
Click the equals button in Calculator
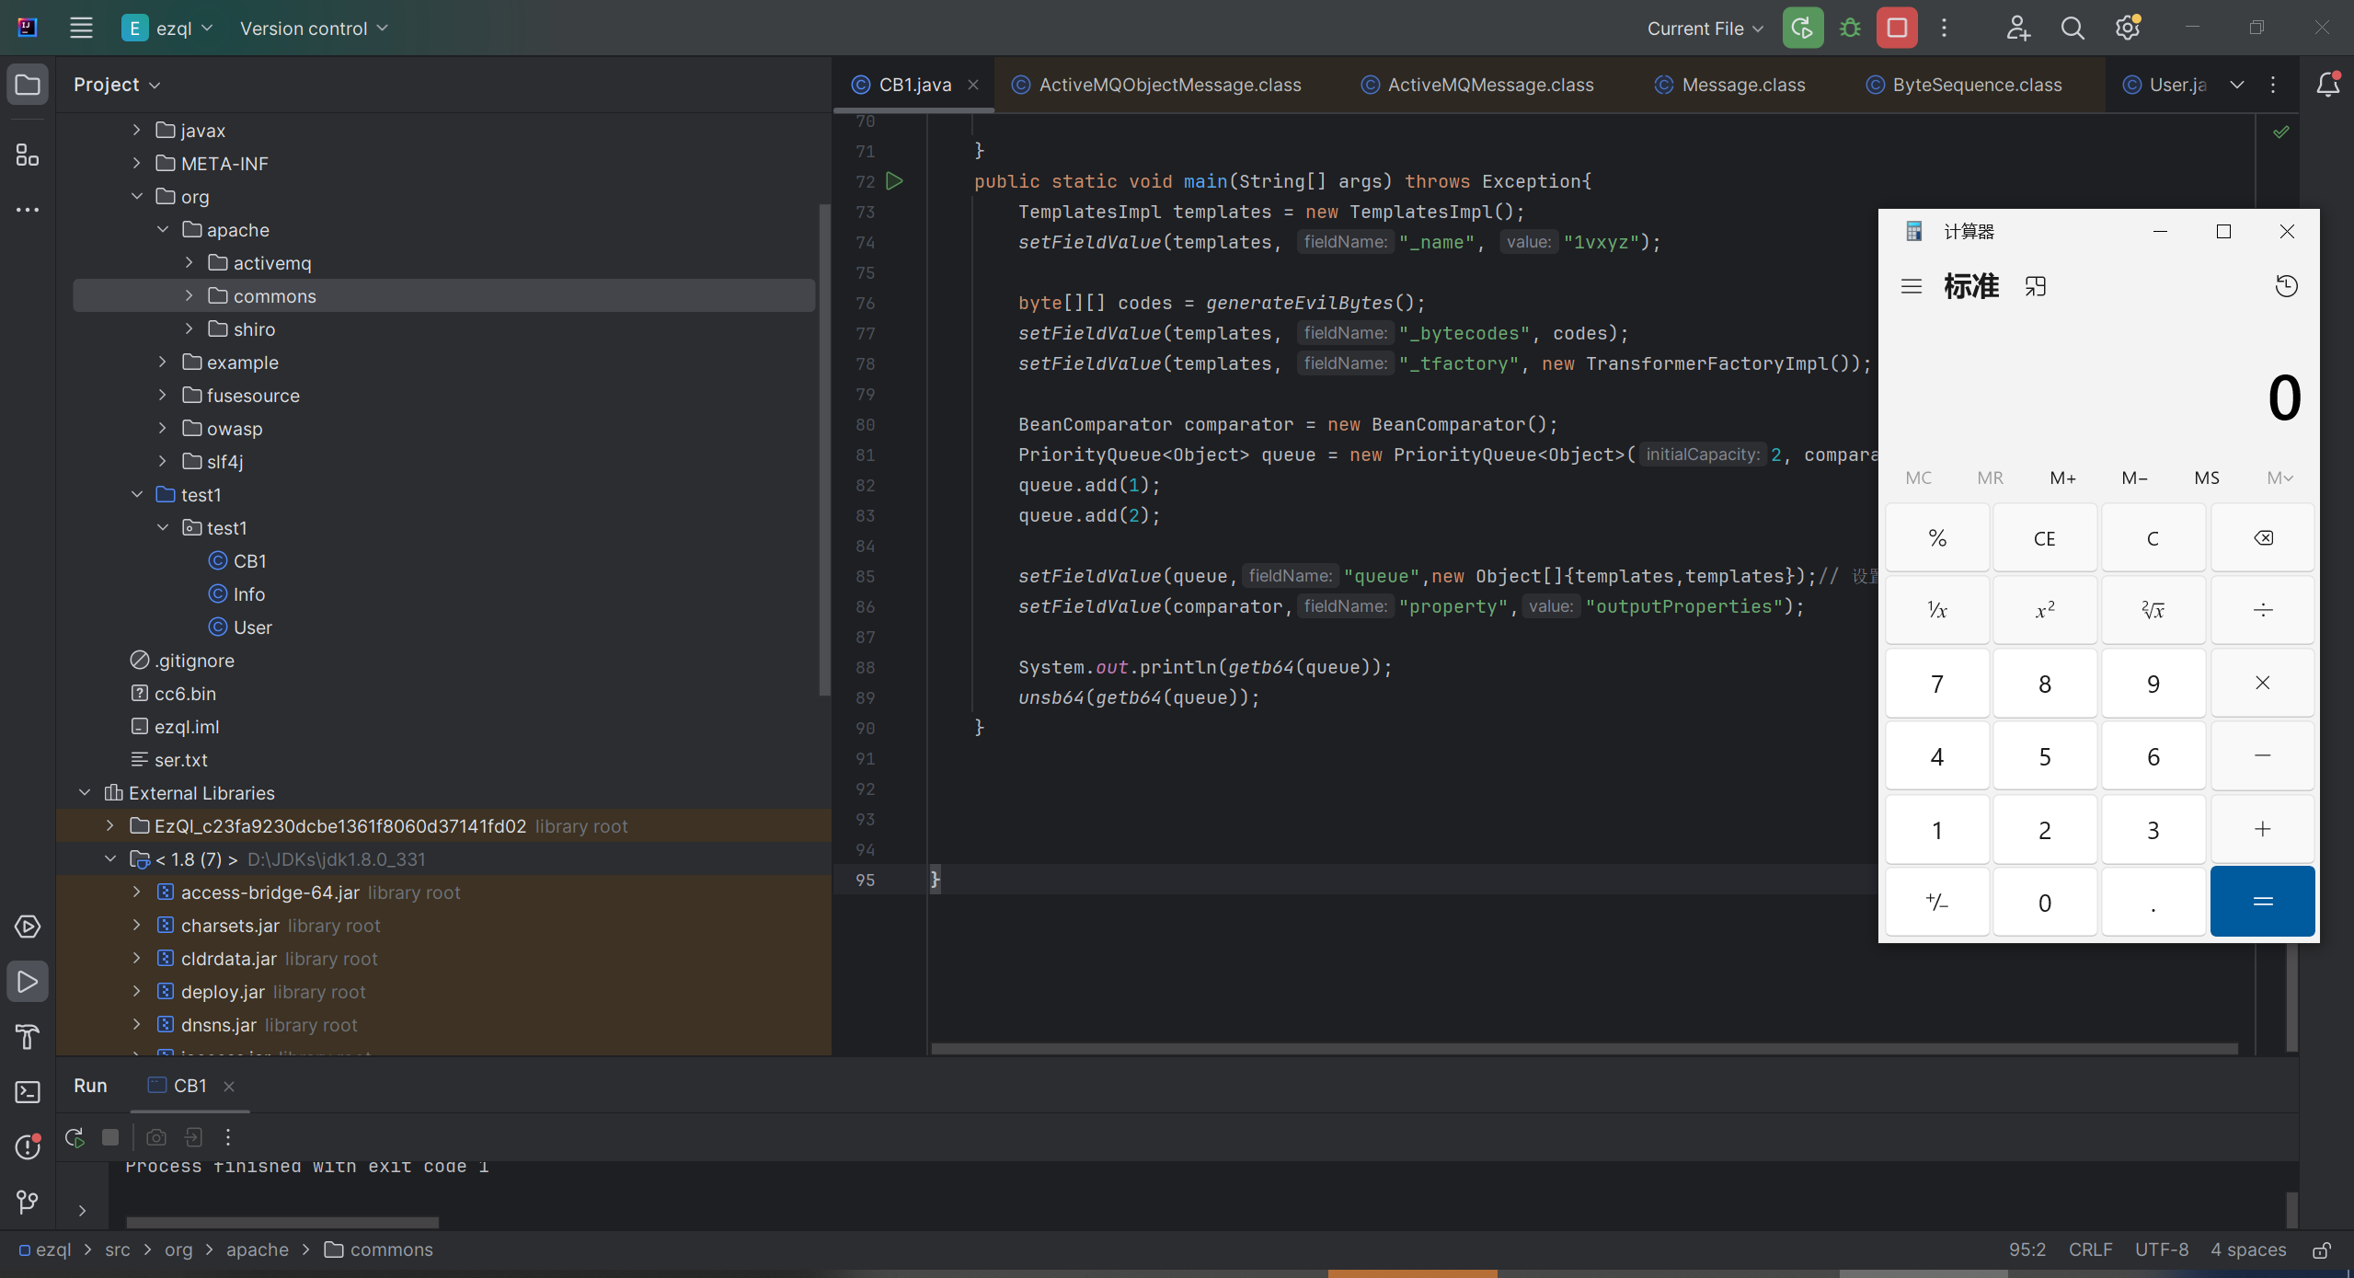[x=2262, y=902]
